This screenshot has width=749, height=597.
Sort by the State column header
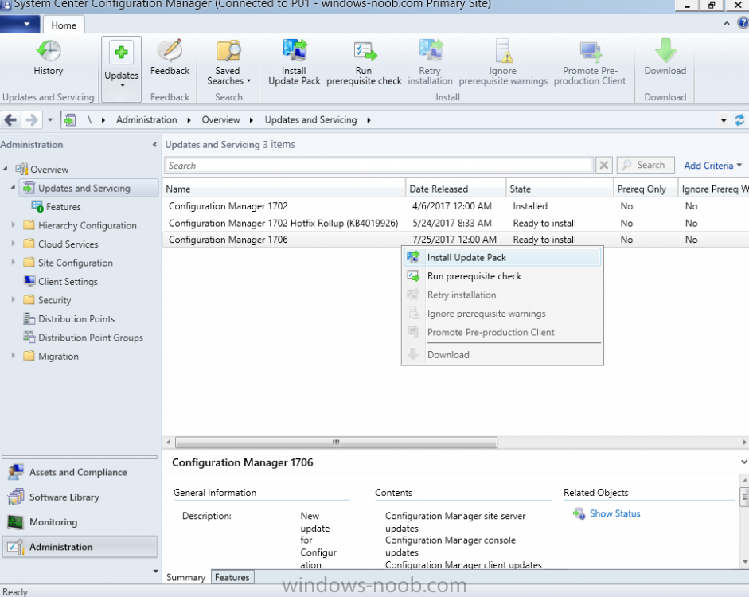pos(560,189)
